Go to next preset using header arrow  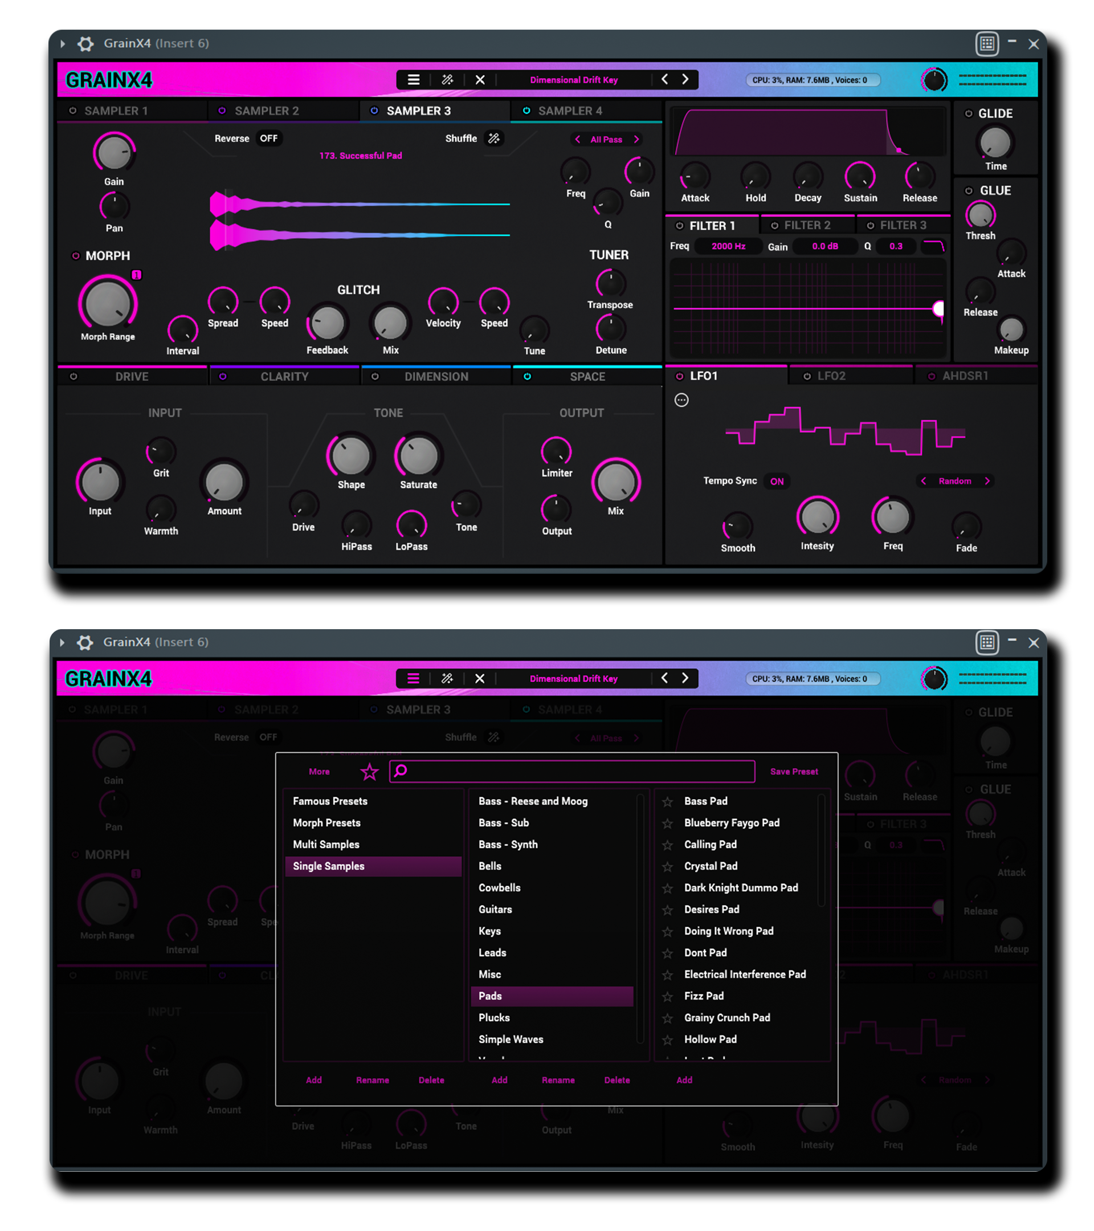pos(685,79)
